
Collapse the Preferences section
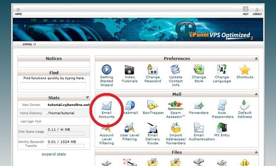256,58
